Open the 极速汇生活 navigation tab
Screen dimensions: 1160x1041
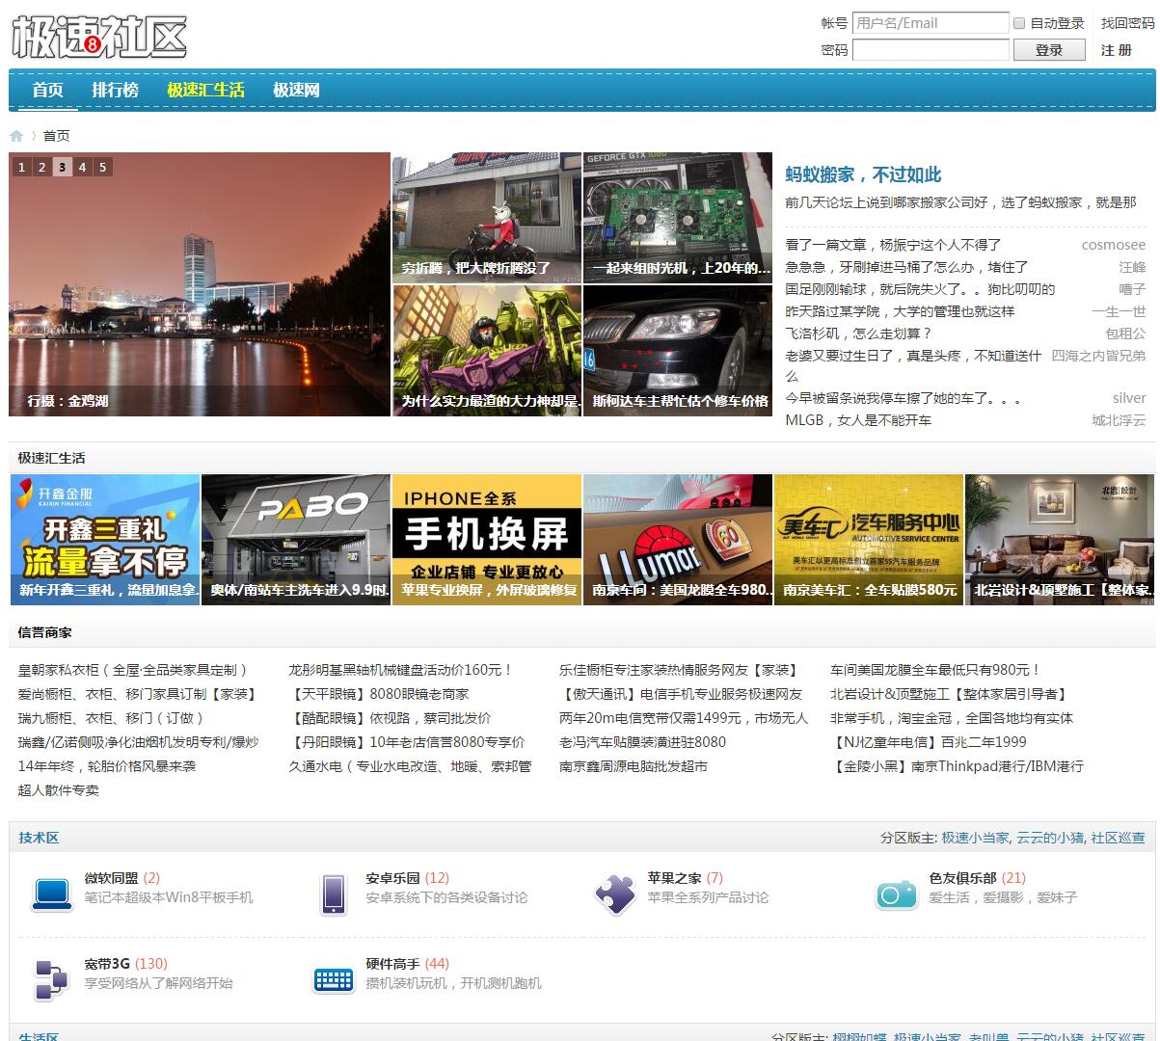205,90
